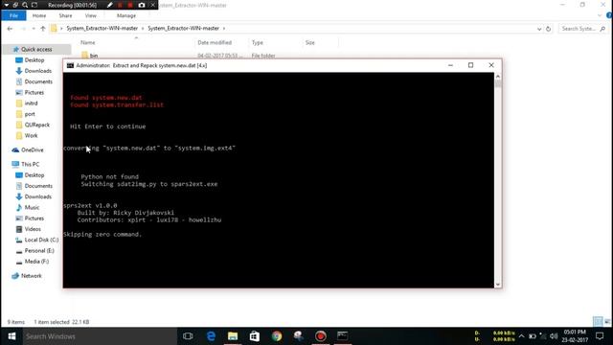Click the recorder pause button

tap(121, 5)
